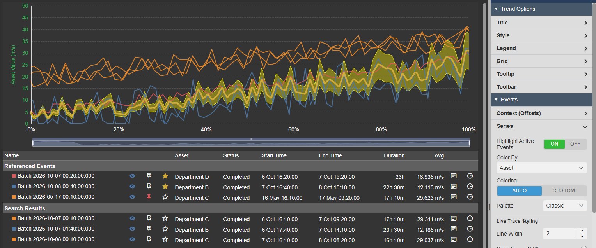
Task: Sort table by Asset column
Action: point(181,155)
